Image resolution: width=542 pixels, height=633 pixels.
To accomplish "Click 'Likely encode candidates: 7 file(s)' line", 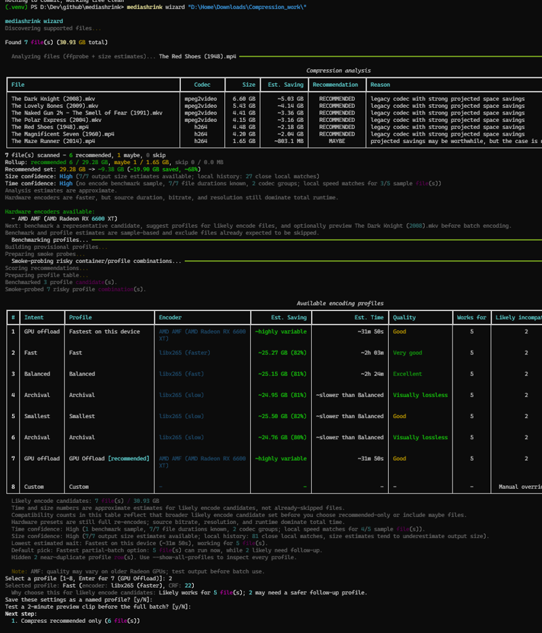I will coord(85,501).
